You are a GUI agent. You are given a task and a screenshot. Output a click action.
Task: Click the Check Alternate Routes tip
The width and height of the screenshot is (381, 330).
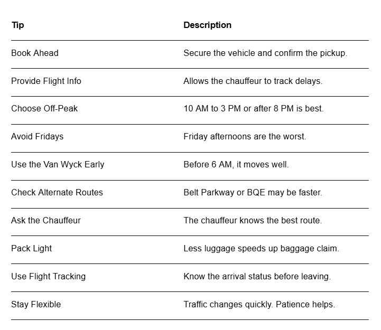pyautogui.click(x=57, y=192)
